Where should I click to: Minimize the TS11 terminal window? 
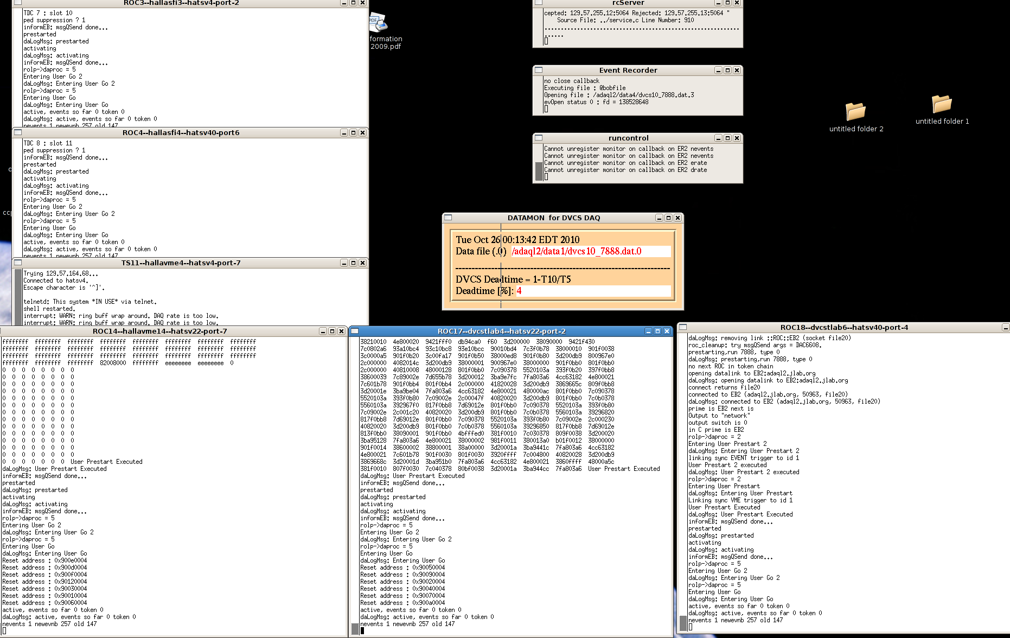344,263
